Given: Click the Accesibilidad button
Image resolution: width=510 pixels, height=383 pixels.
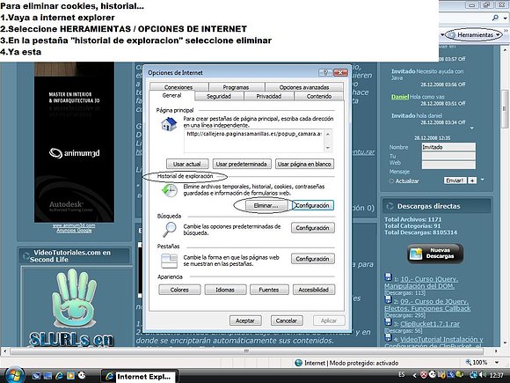Looking at the screenshot, I should tap(314, 290).
